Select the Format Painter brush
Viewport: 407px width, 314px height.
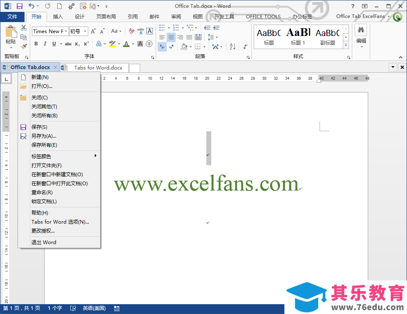coord(24,47)
